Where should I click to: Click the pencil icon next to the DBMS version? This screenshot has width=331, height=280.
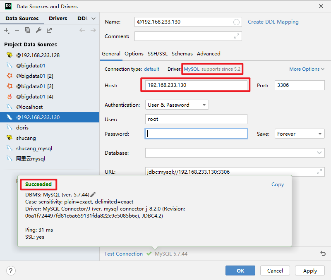(93, 194)
